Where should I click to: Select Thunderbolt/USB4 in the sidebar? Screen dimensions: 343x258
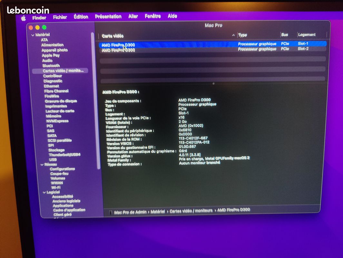click(x=64, y=155)
